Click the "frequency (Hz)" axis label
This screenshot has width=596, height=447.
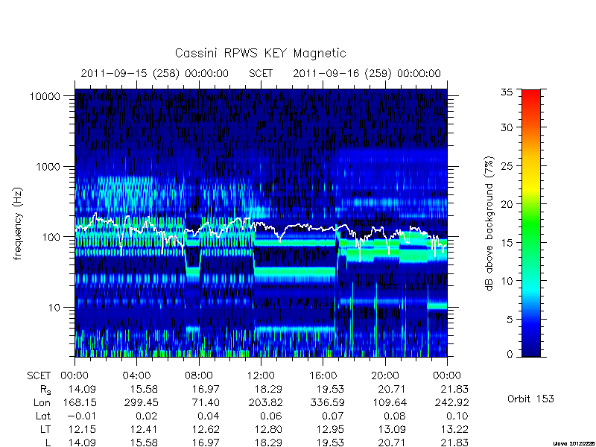coord(17,223)
